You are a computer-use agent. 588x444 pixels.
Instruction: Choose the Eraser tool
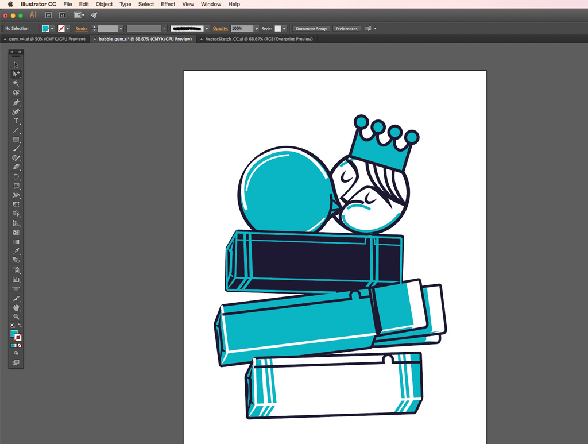click(x=16, y=167)
